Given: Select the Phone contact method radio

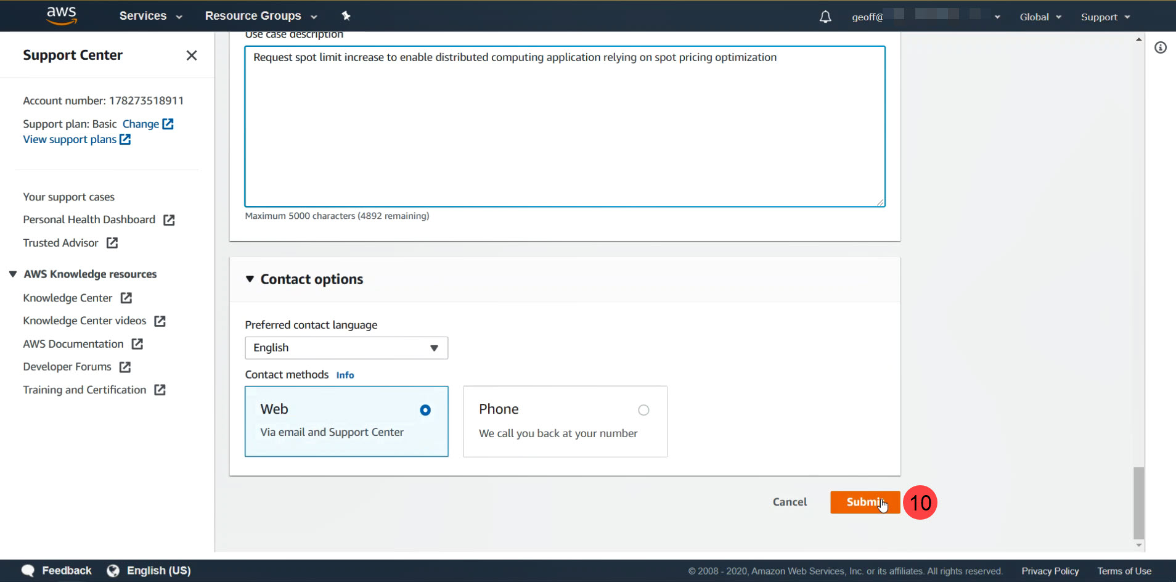Looking at the screenshot, I should tap(643, 410).
